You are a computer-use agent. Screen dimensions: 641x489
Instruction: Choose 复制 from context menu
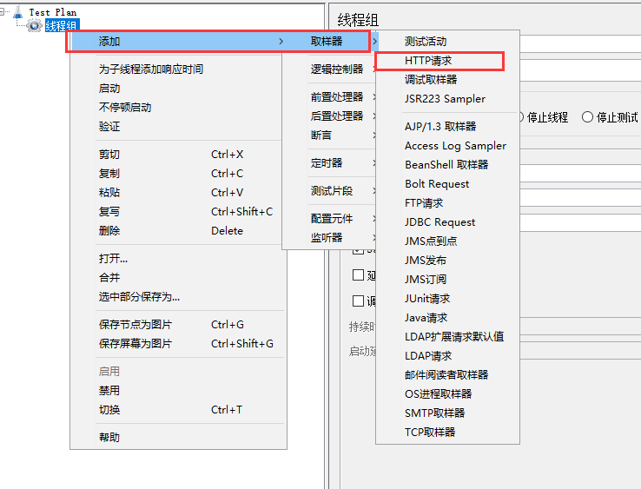pos(177,174)
